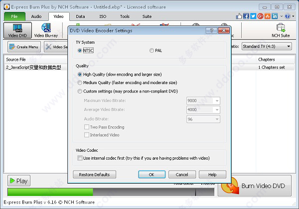Switch to the Data tab

click(80, 16)
